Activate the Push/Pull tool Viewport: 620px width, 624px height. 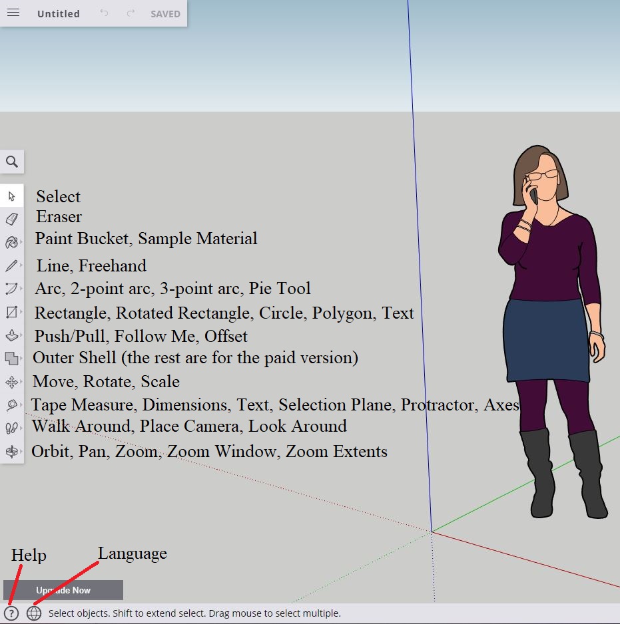(x=12, y=335)
